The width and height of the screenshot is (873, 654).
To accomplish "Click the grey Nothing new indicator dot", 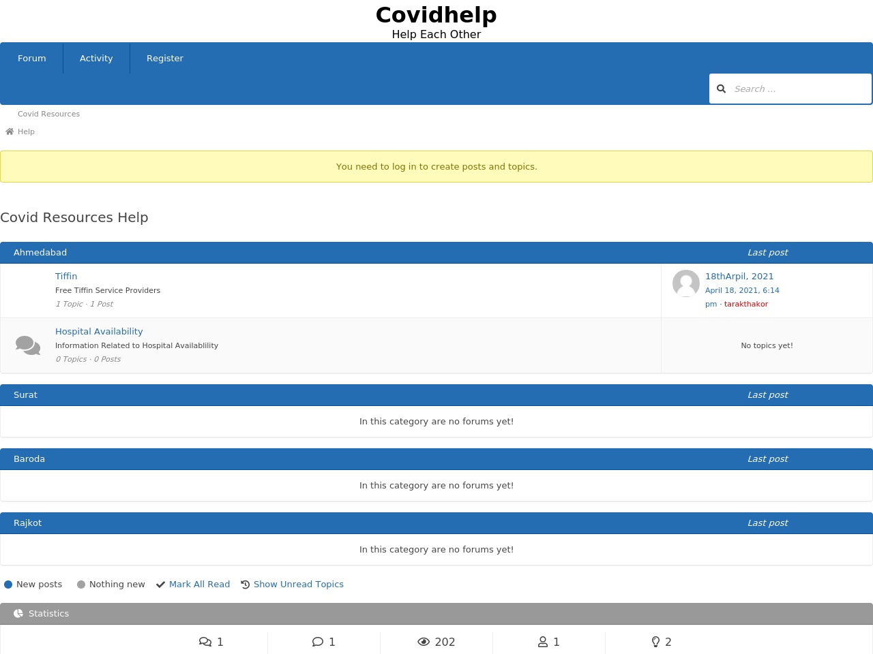I will (x=81, y=585).
